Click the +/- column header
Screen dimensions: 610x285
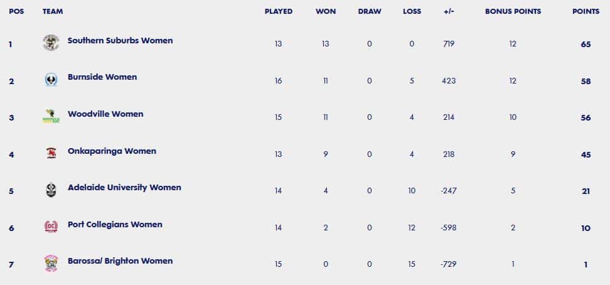pyautogui.click(x=449, y=12)
